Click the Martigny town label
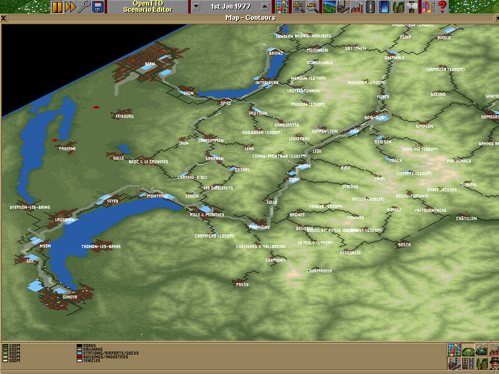Screen dimensions: 499x374 (259, 227)
